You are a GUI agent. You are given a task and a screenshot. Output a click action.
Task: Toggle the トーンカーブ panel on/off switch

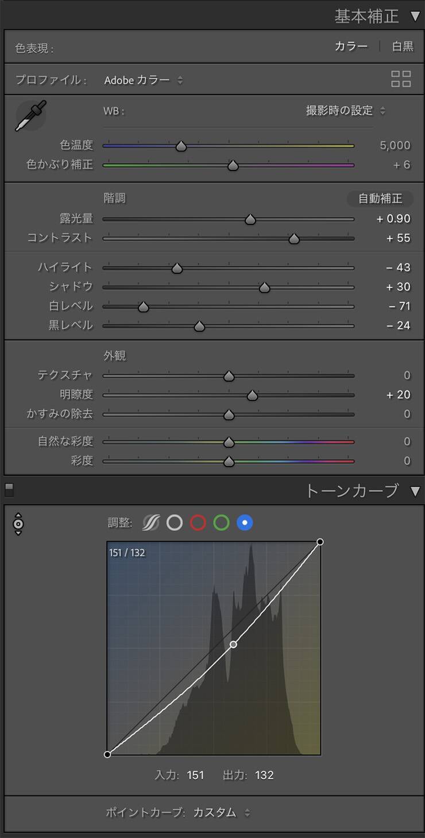[x=9, y=490]
